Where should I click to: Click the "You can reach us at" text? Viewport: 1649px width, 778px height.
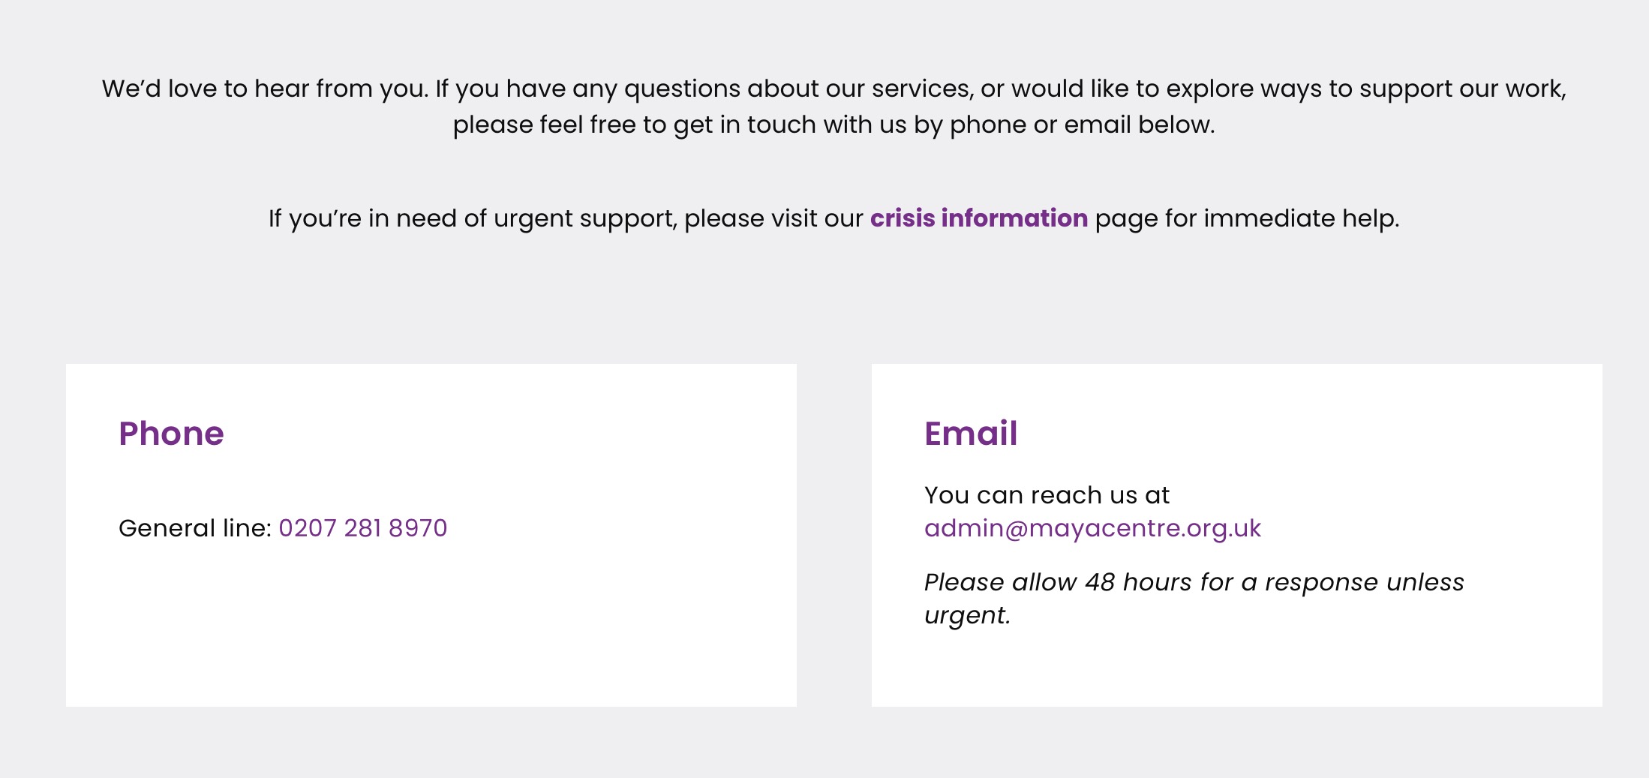click(1047, 495)
